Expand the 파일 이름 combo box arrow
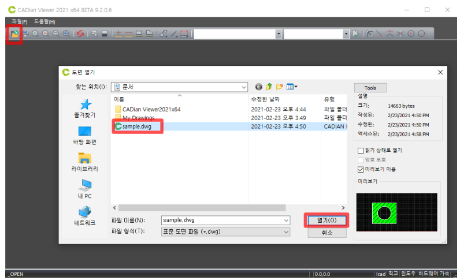 286,221
